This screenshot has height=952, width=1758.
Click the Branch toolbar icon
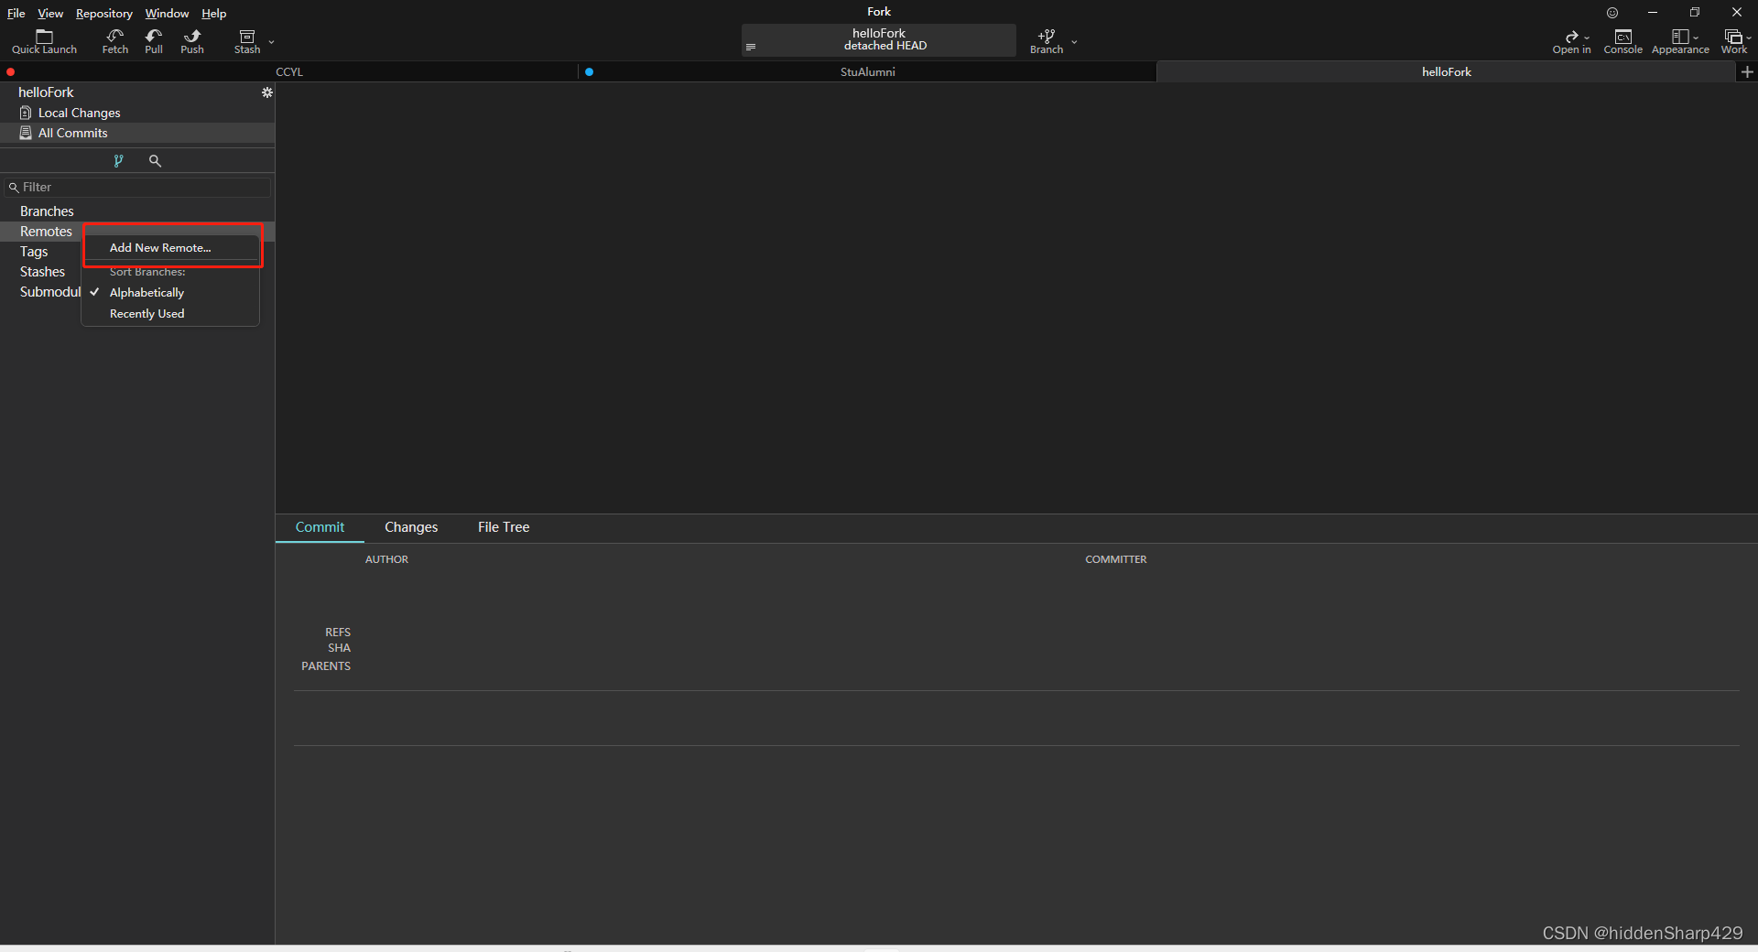pos(1047,36)
